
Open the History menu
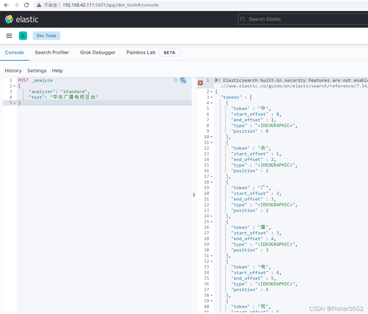tap(13, 70)
